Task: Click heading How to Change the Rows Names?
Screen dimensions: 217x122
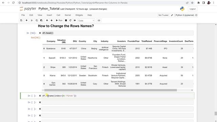Action: click(66, 26)
